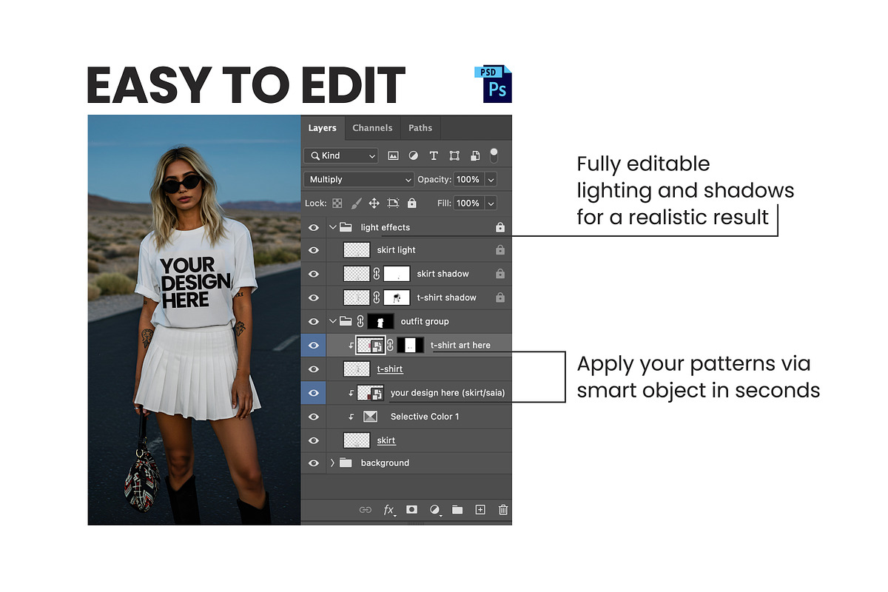Open the Kind filter dropdown
The height and width of the screenshot is (592, 888).
(341, 155)
